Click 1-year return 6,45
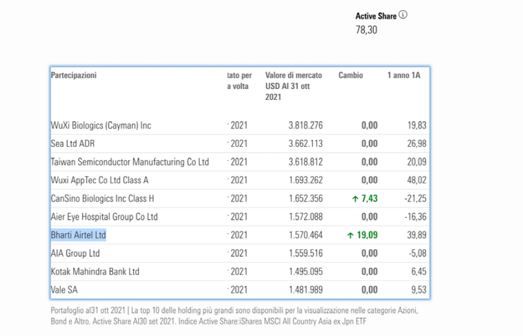This screenshot has width=523, height=336. (419, 271)
